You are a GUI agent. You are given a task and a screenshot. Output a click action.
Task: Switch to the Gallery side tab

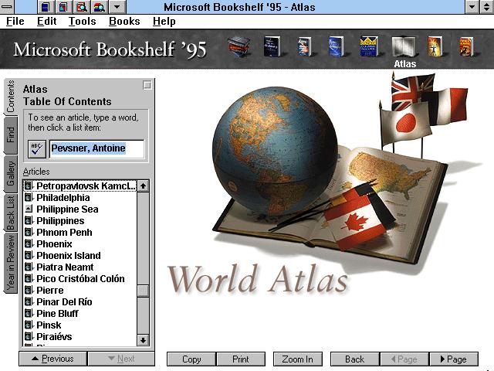coord(10,174)
